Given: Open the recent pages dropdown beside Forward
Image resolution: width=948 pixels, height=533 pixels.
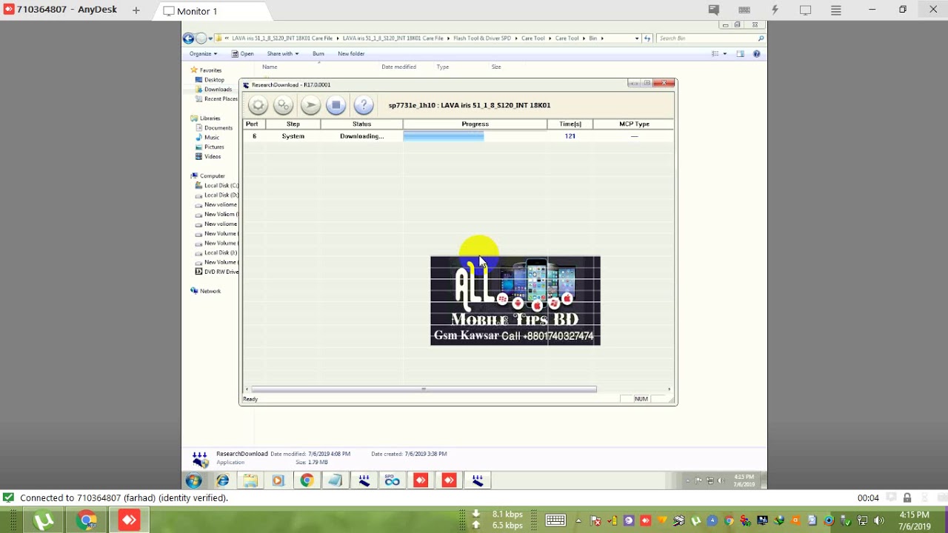Looking at the screenshot, I should pyautogui.click(x=210, y=38).
